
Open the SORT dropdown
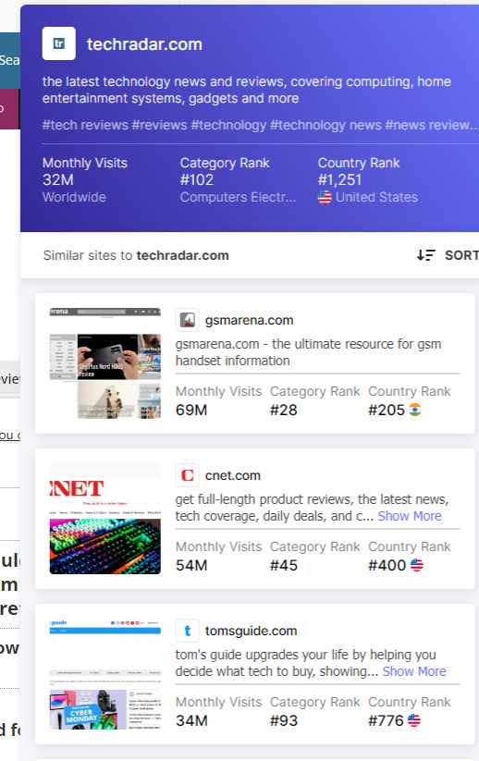[x=448, y=255]
